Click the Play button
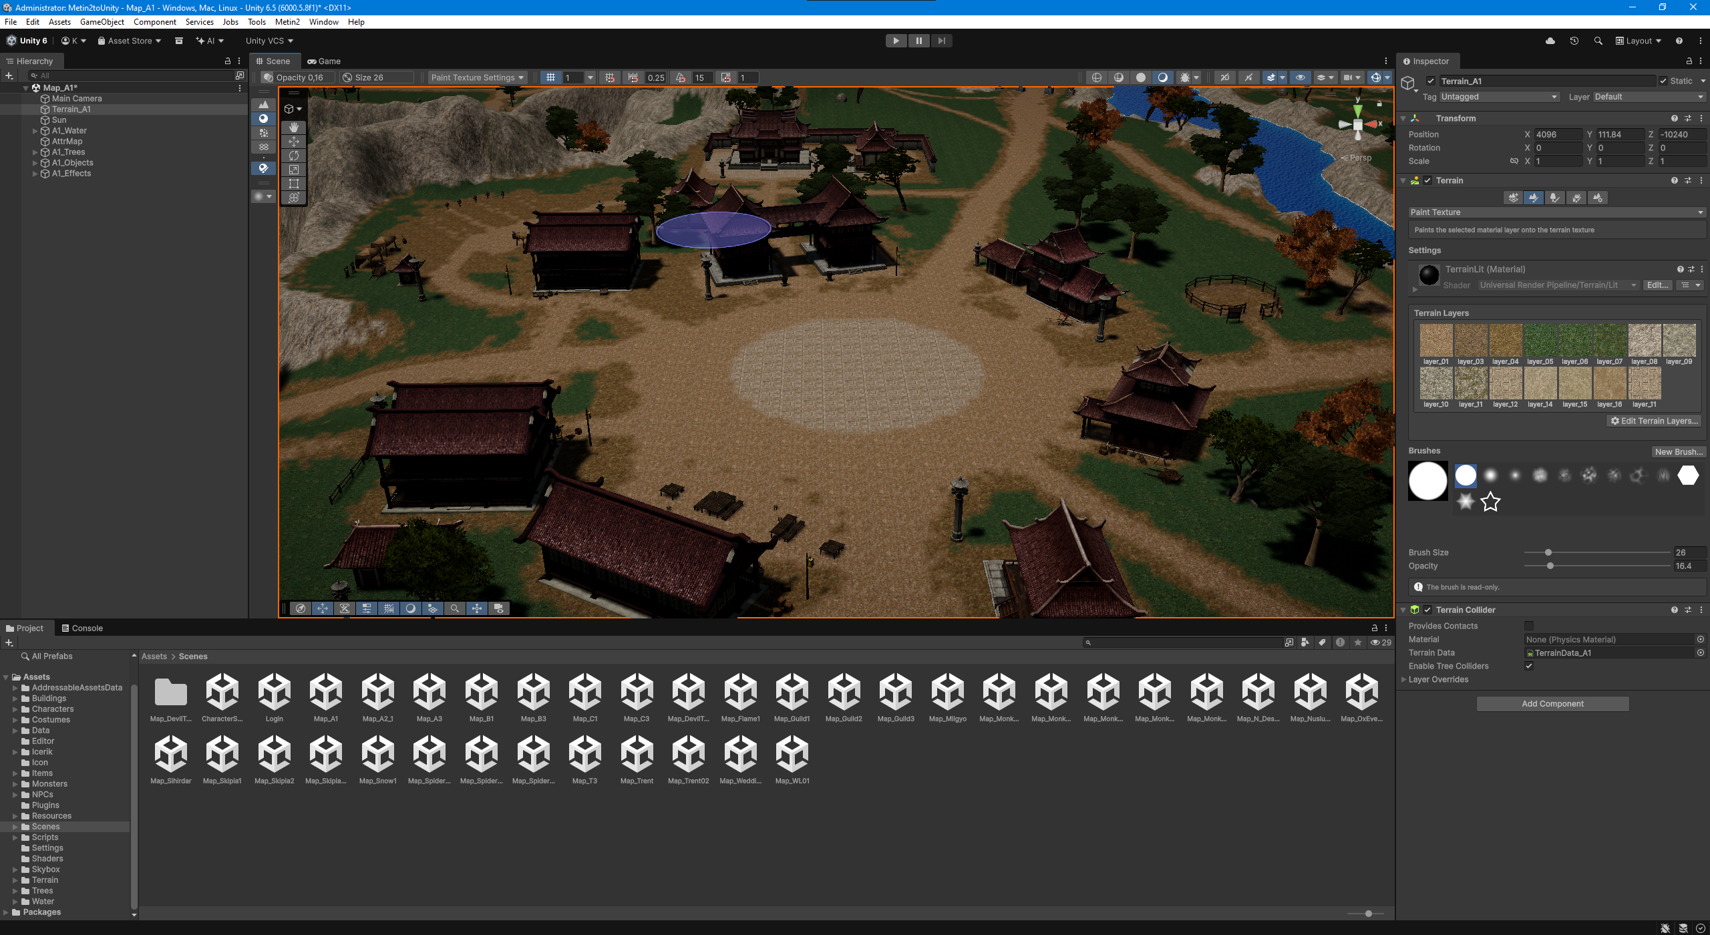This screenshot has height=935, width=1710. click(x=896, y=41)
